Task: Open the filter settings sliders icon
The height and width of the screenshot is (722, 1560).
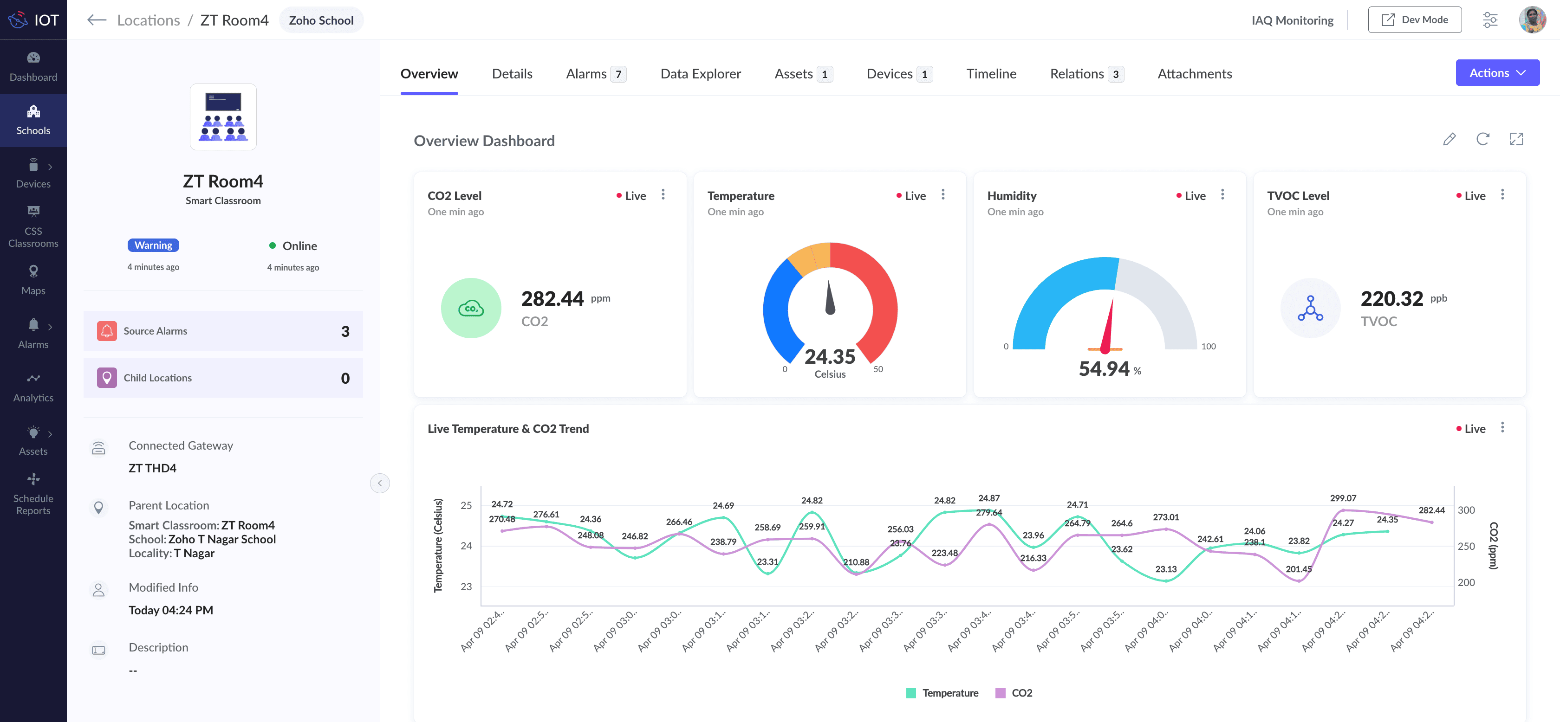Action: pyautogui.click(x=1490, y=20)
